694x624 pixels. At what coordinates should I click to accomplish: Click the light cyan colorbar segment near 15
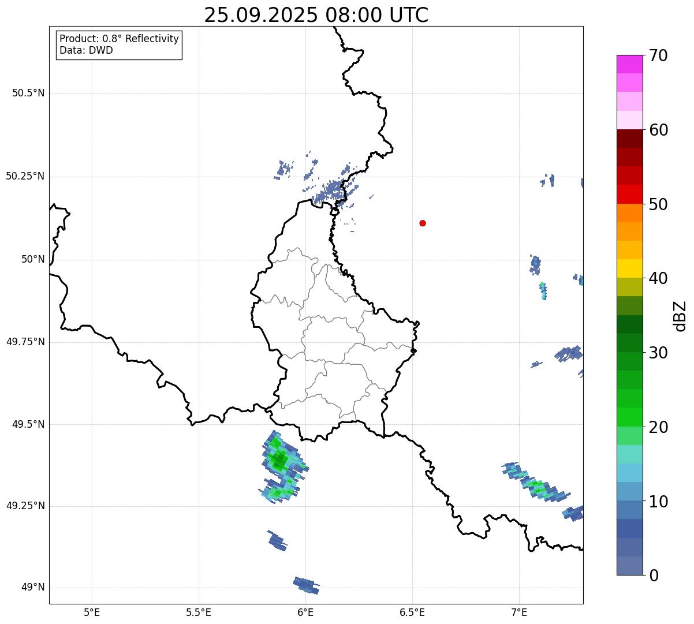tap(629, 454)
